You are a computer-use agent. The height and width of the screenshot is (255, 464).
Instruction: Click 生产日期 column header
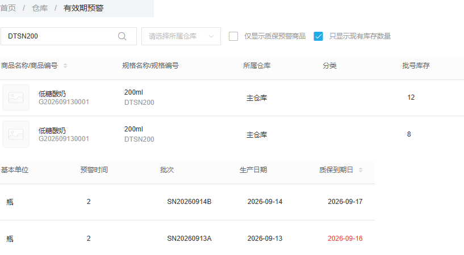[x=253, y=169]
